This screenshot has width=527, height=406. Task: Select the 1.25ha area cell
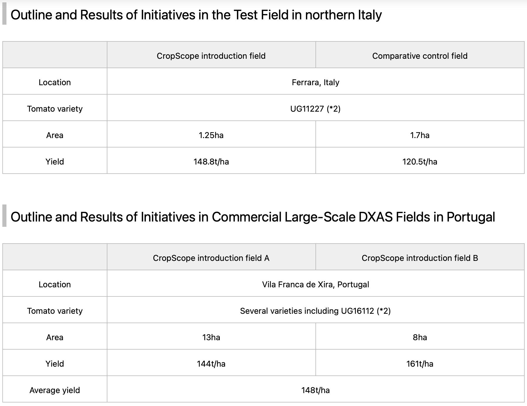[211, 134]
